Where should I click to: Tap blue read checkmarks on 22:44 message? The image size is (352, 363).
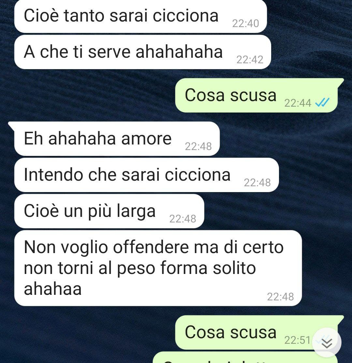[322, 102]
